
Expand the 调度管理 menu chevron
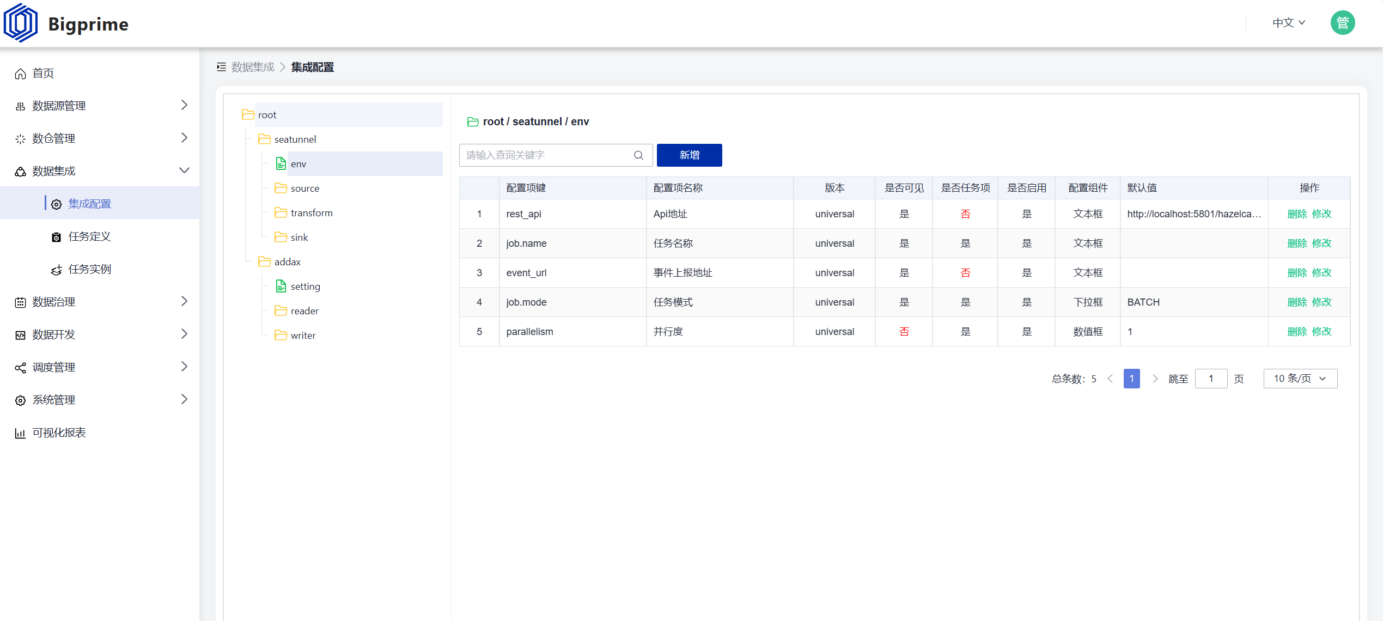[184, 367]
